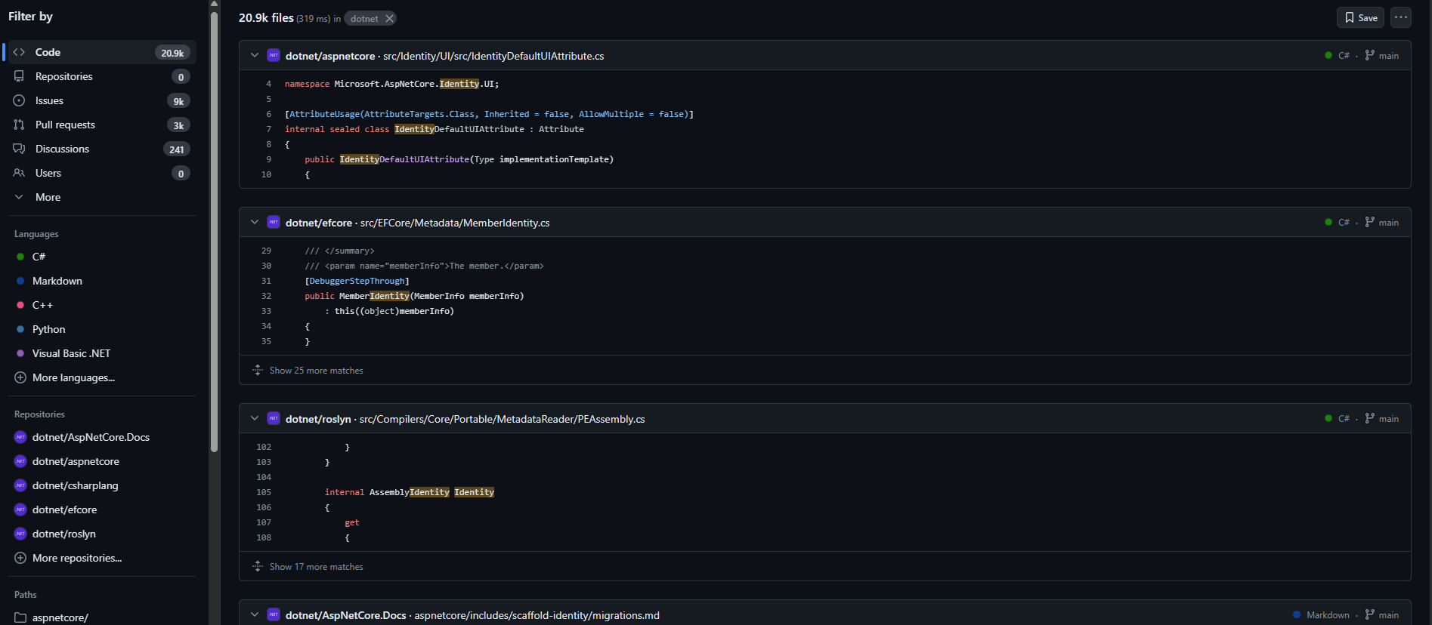The width and height of the screenshot is (1432, 625).
Task: Click the plus icon beside More languages
Action: click(20, 377)
